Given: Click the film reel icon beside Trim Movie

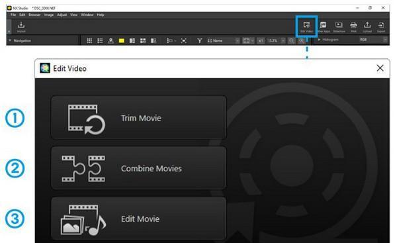Looking at the screenshot, I should coord(86,119).
